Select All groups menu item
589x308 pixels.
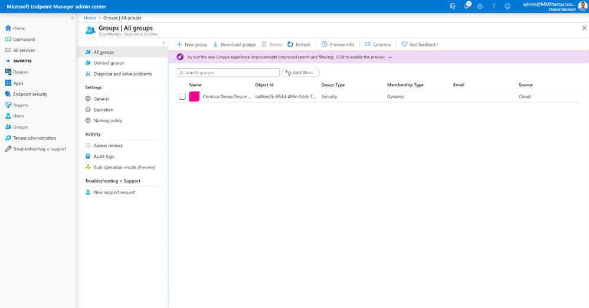point(122,52)
